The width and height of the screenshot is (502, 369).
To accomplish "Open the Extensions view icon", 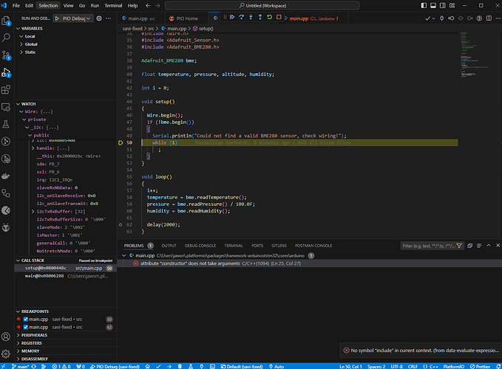I will point(6,90).
